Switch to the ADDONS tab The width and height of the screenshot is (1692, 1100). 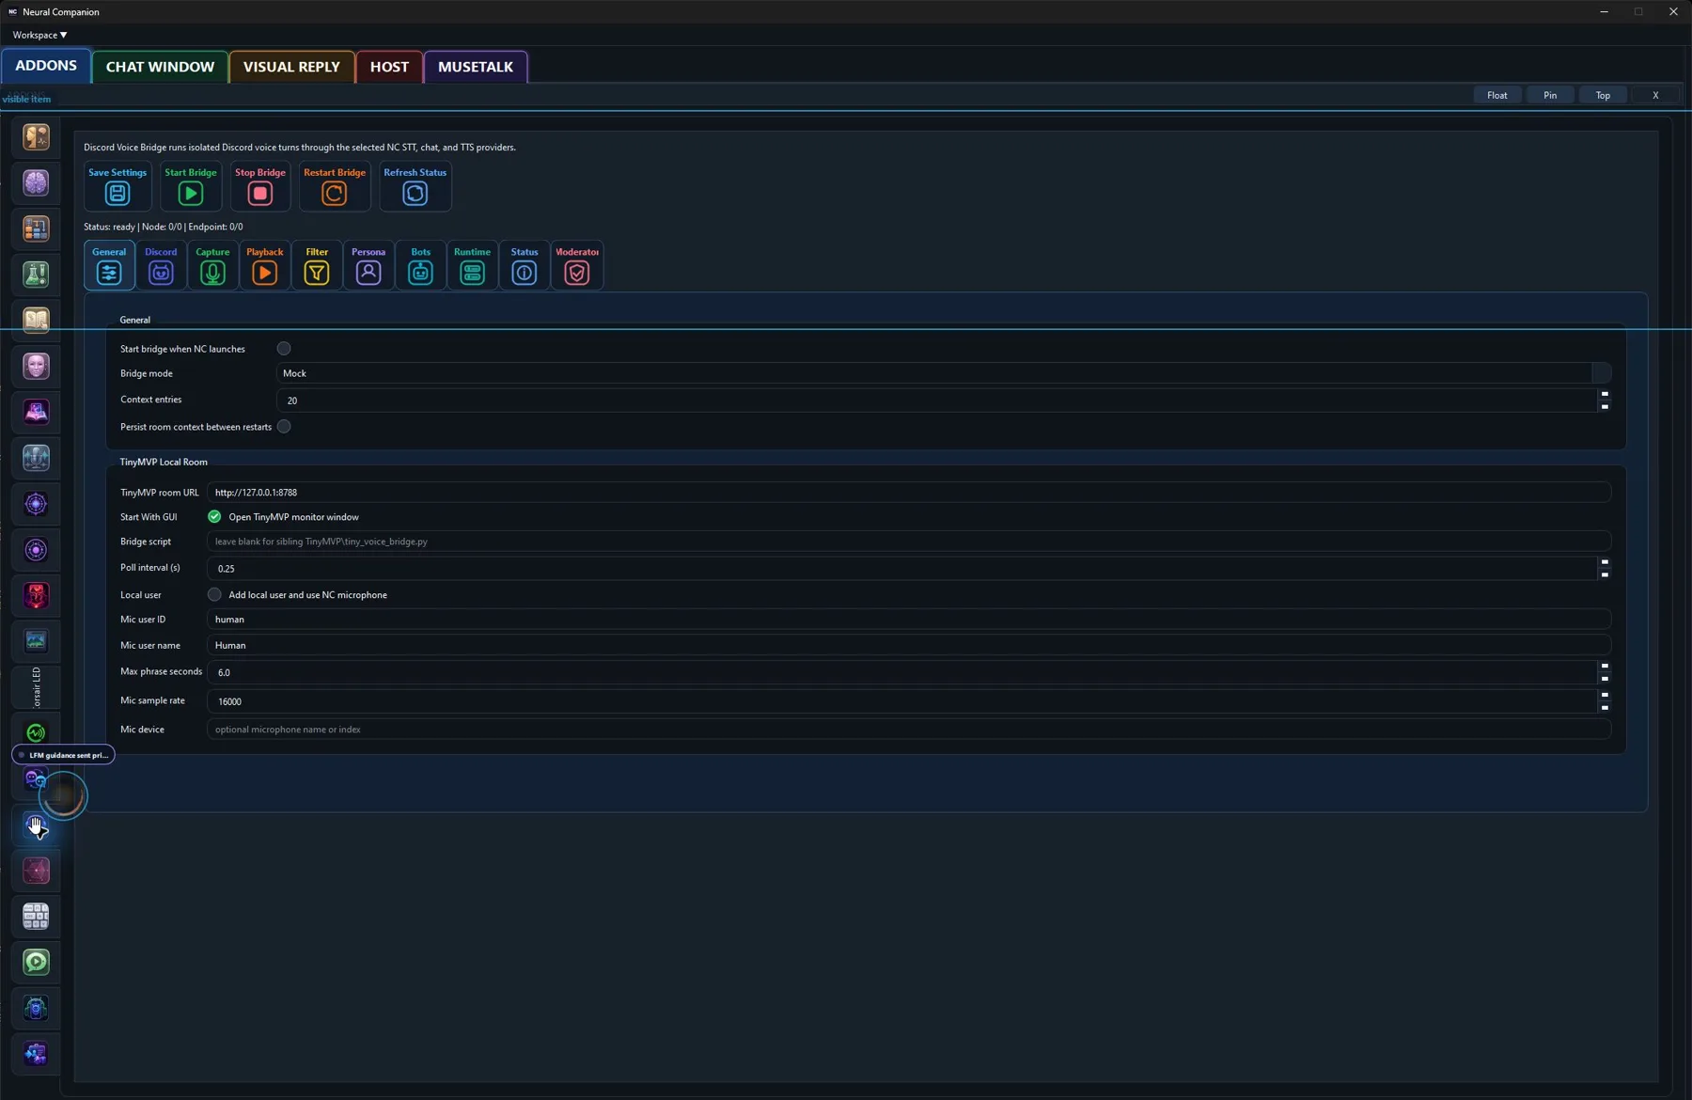coord(46,66)
